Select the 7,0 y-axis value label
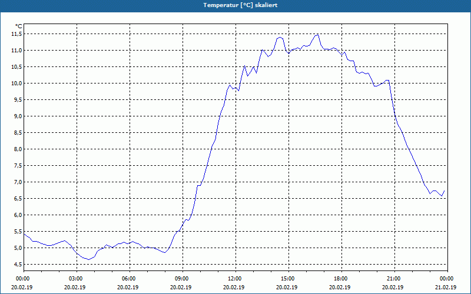The width and height of the screenshot is (471, 294). [18, 182]
